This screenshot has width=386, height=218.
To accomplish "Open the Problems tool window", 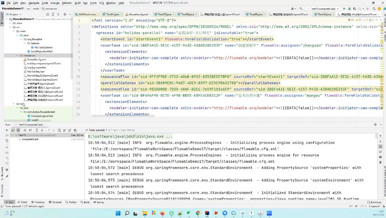I will point(38,202).
